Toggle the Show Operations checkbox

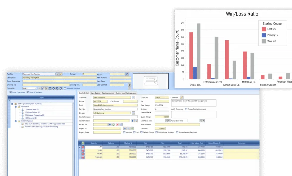(11, 92)
